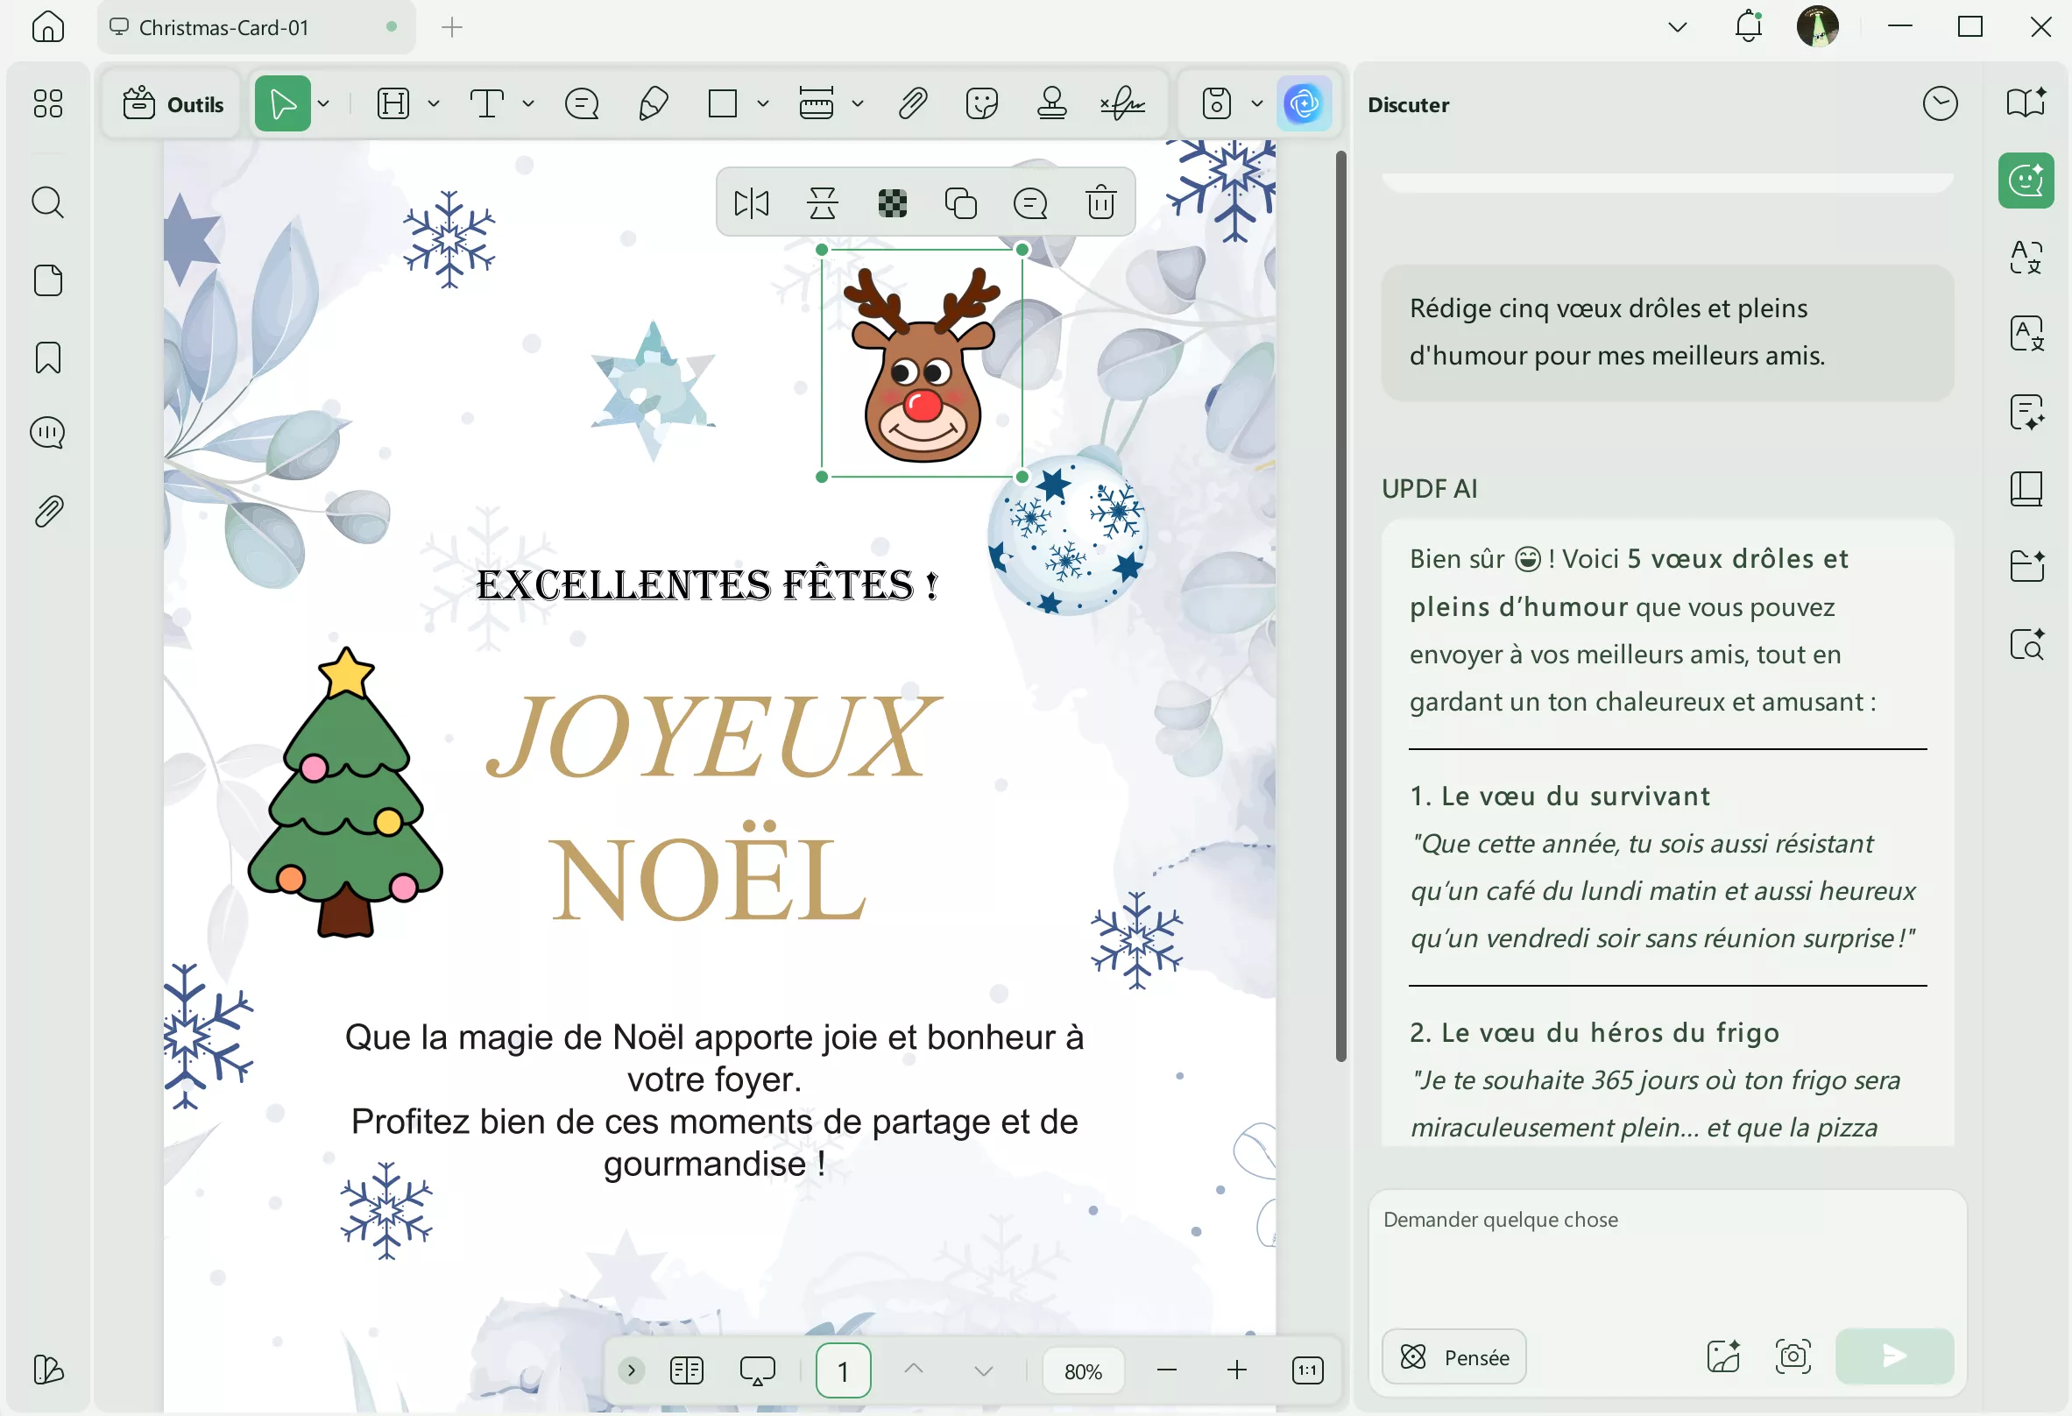The width and height of the screenshot is (2072, 1416).
Task: Open a new tab with plus button
Action: (x=452, y=28)
